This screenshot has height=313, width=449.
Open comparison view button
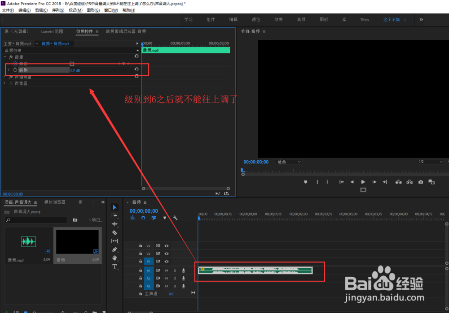(x=431, y=182)
